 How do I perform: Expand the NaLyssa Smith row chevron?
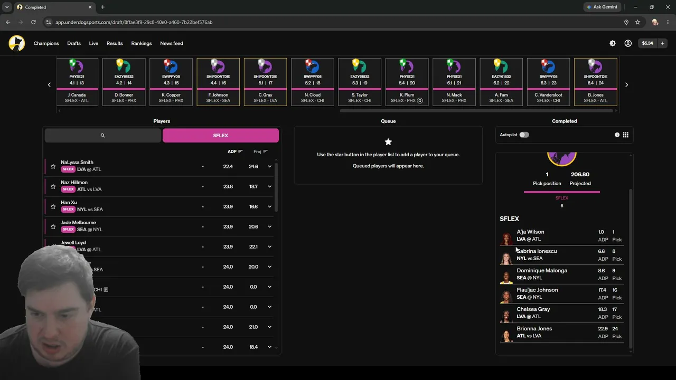click(269, 166)
